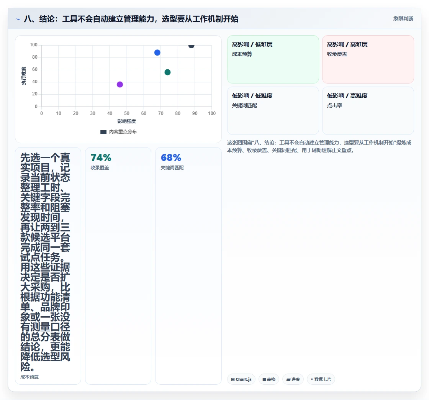The image size is (429, 400).
Task: Select the 高影响 / 低难度 quadrant card
Action: (273, 59)
